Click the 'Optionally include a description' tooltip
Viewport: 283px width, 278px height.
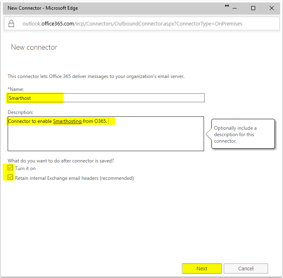243,134
